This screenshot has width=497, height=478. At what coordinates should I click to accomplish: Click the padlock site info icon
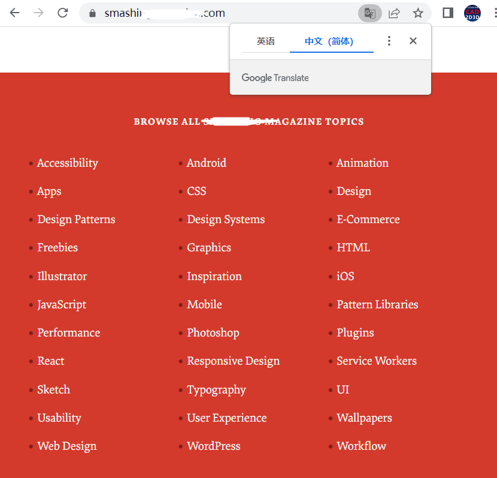(x=92, y=13)
